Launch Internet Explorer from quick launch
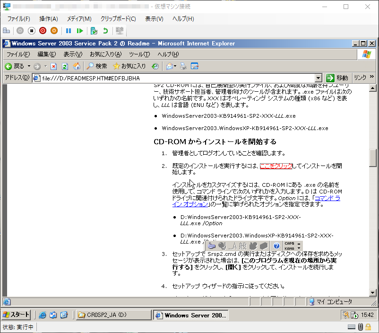This screenshot has width=379, height=333. coord(43,315)
